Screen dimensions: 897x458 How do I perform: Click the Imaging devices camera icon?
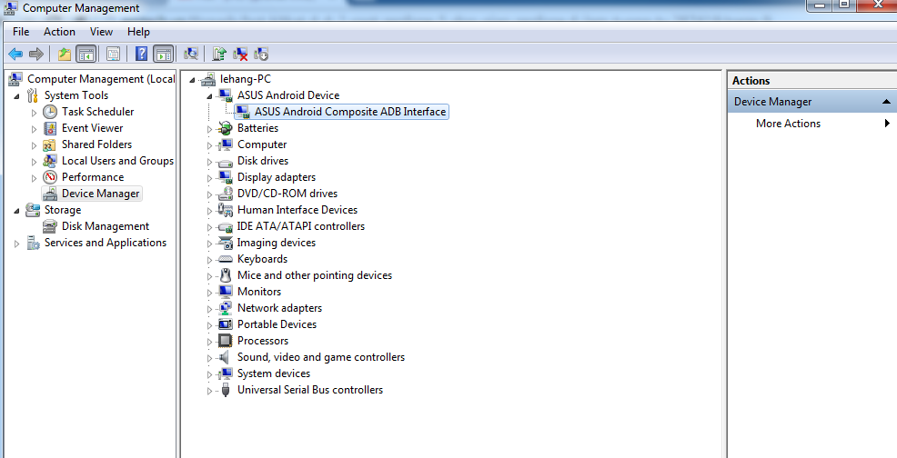tap(226, 243)
